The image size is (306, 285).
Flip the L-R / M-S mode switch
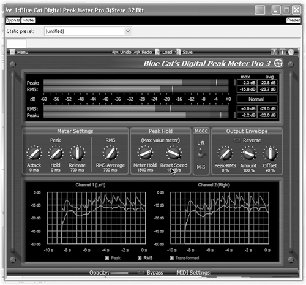[201, 154]
